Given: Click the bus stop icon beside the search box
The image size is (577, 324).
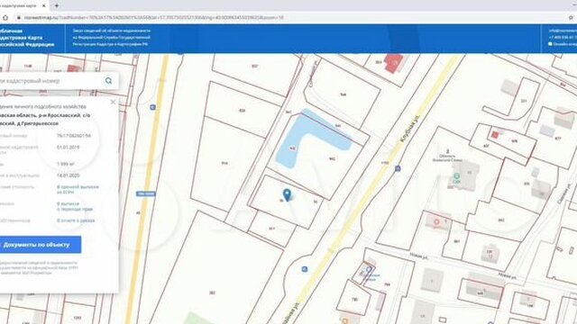Looking at the screenshot, I should click(x=152, y=107).
